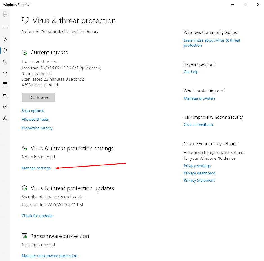264x261 pixels.
Task: Click the Ransomware protection heading
Action: [60, 236]
